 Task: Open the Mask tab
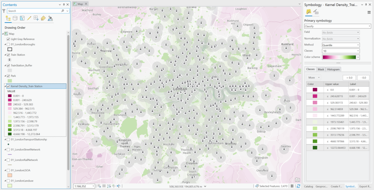point(321,69)
